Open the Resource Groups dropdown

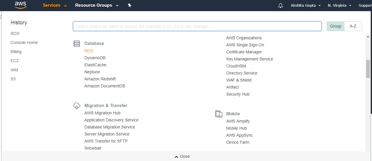click(97, 5)
